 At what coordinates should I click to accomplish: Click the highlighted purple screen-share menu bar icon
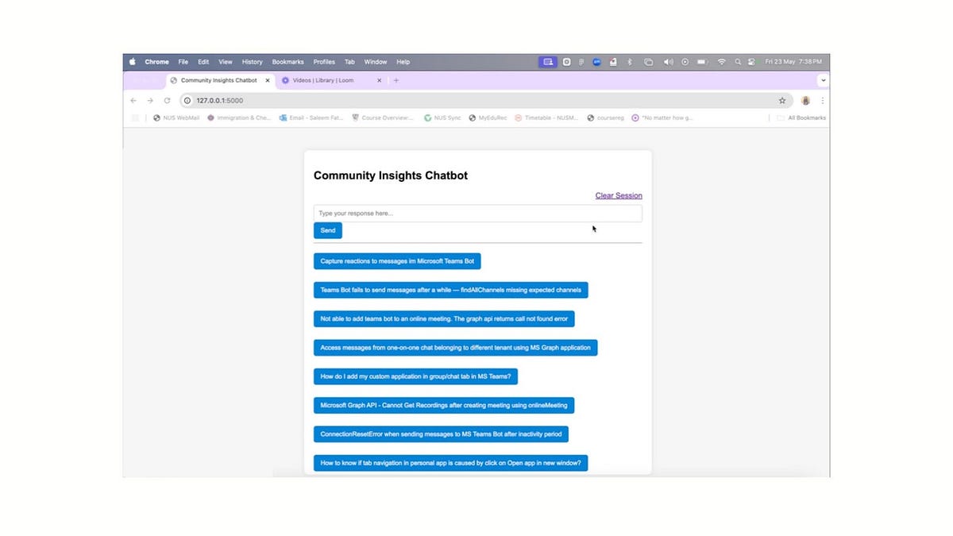[x=548, y=62]
